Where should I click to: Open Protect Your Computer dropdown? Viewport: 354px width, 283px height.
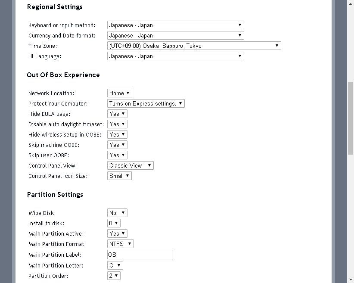[x=146, y=104]
